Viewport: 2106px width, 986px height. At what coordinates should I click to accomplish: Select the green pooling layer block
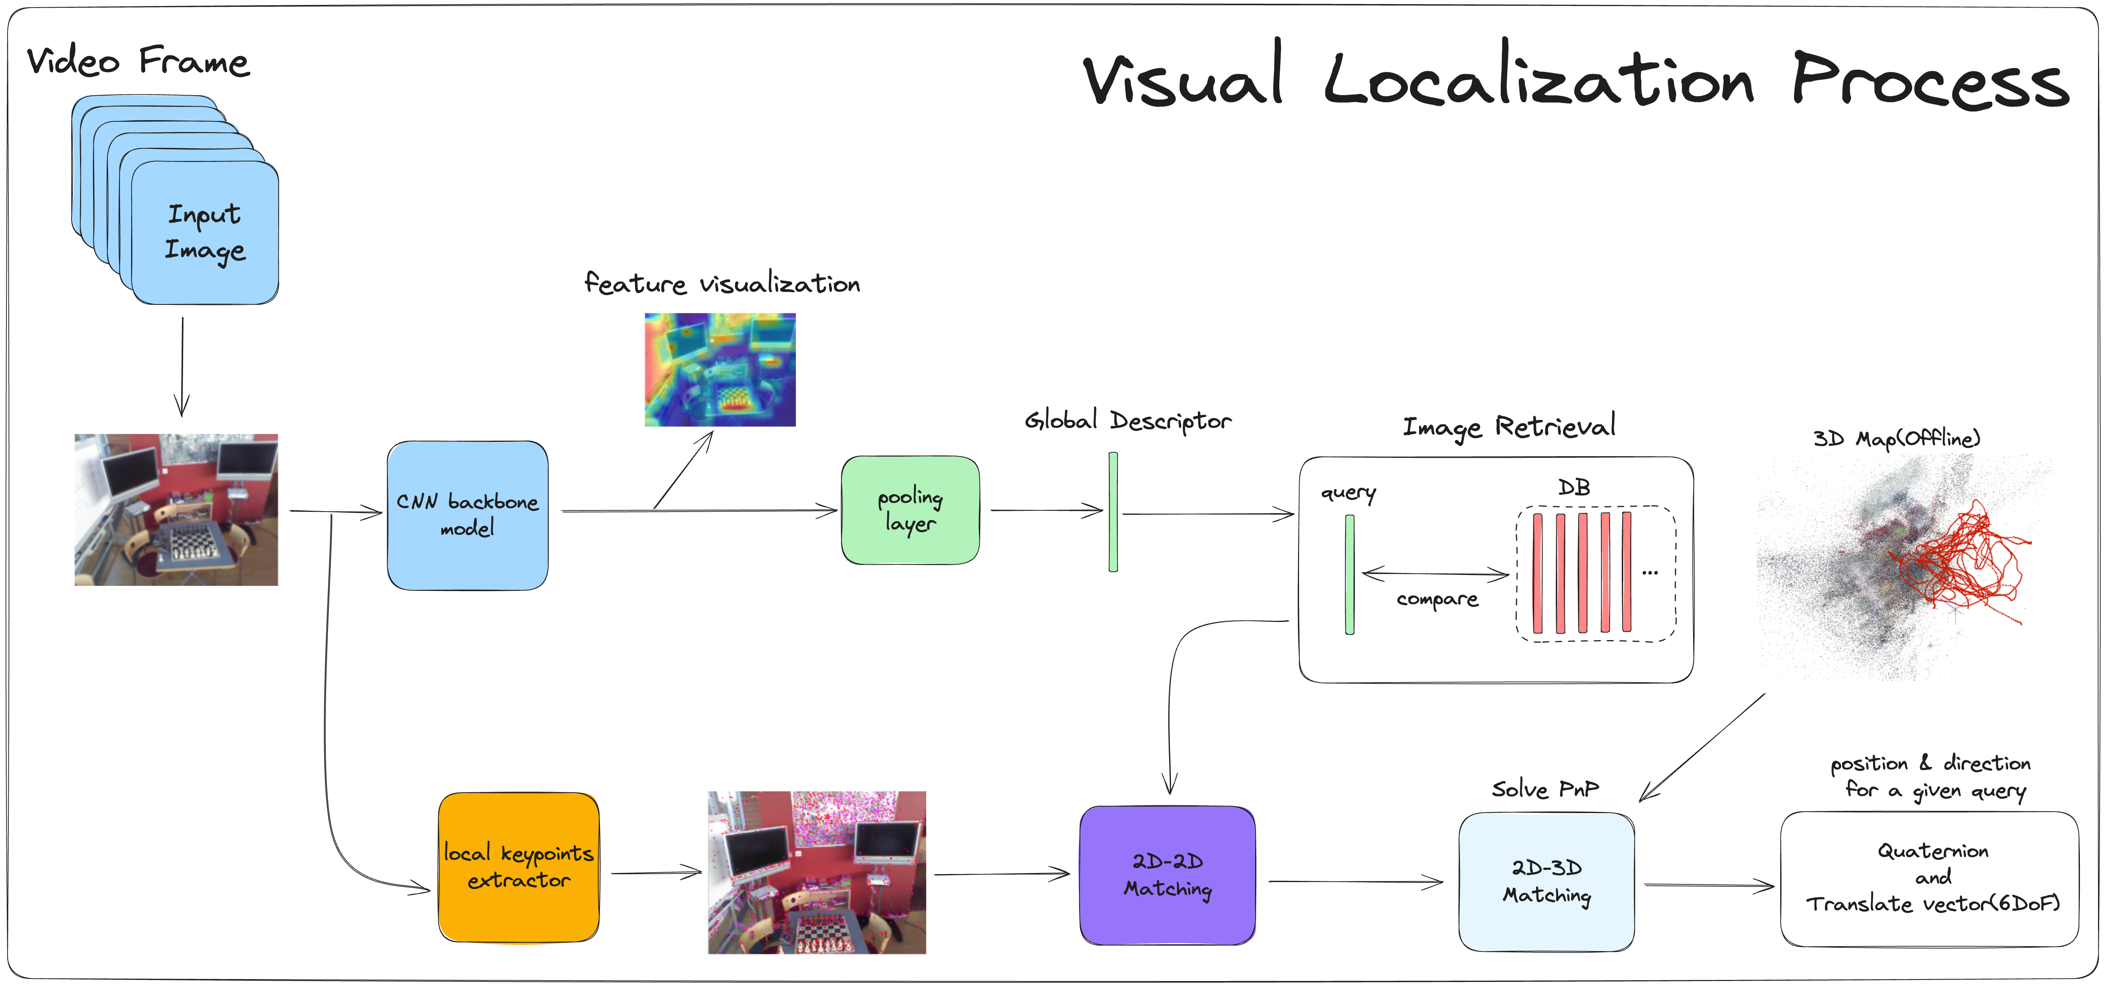tap(910, 510)
